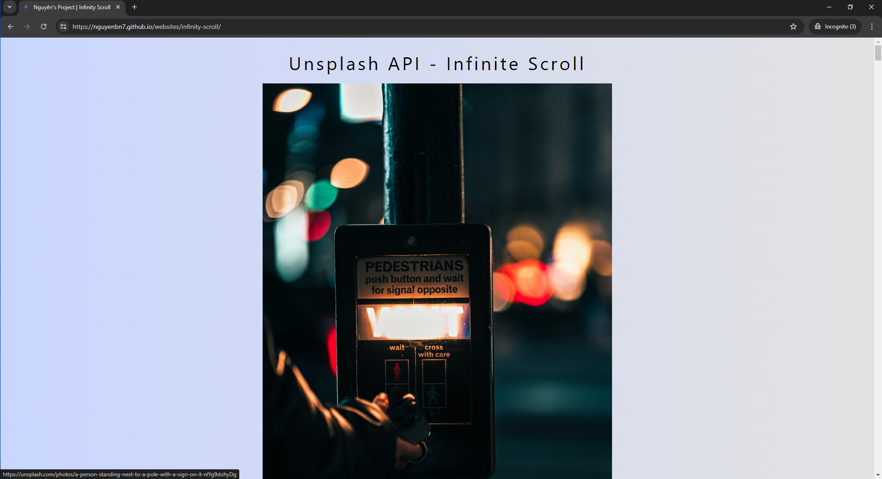
Task: Open a new tab with plus button
Action: 135,7
